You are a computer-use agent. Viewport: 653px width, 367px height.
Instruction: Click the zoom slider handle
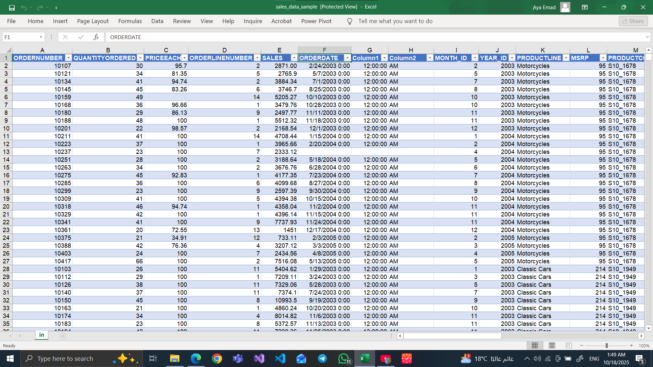click(x=606, y=346)
